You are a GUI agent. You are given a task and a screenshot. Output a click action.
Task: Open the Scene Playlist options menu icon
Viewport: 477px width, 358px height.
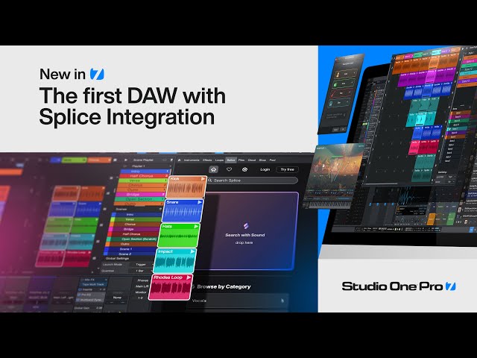[171, 160]
